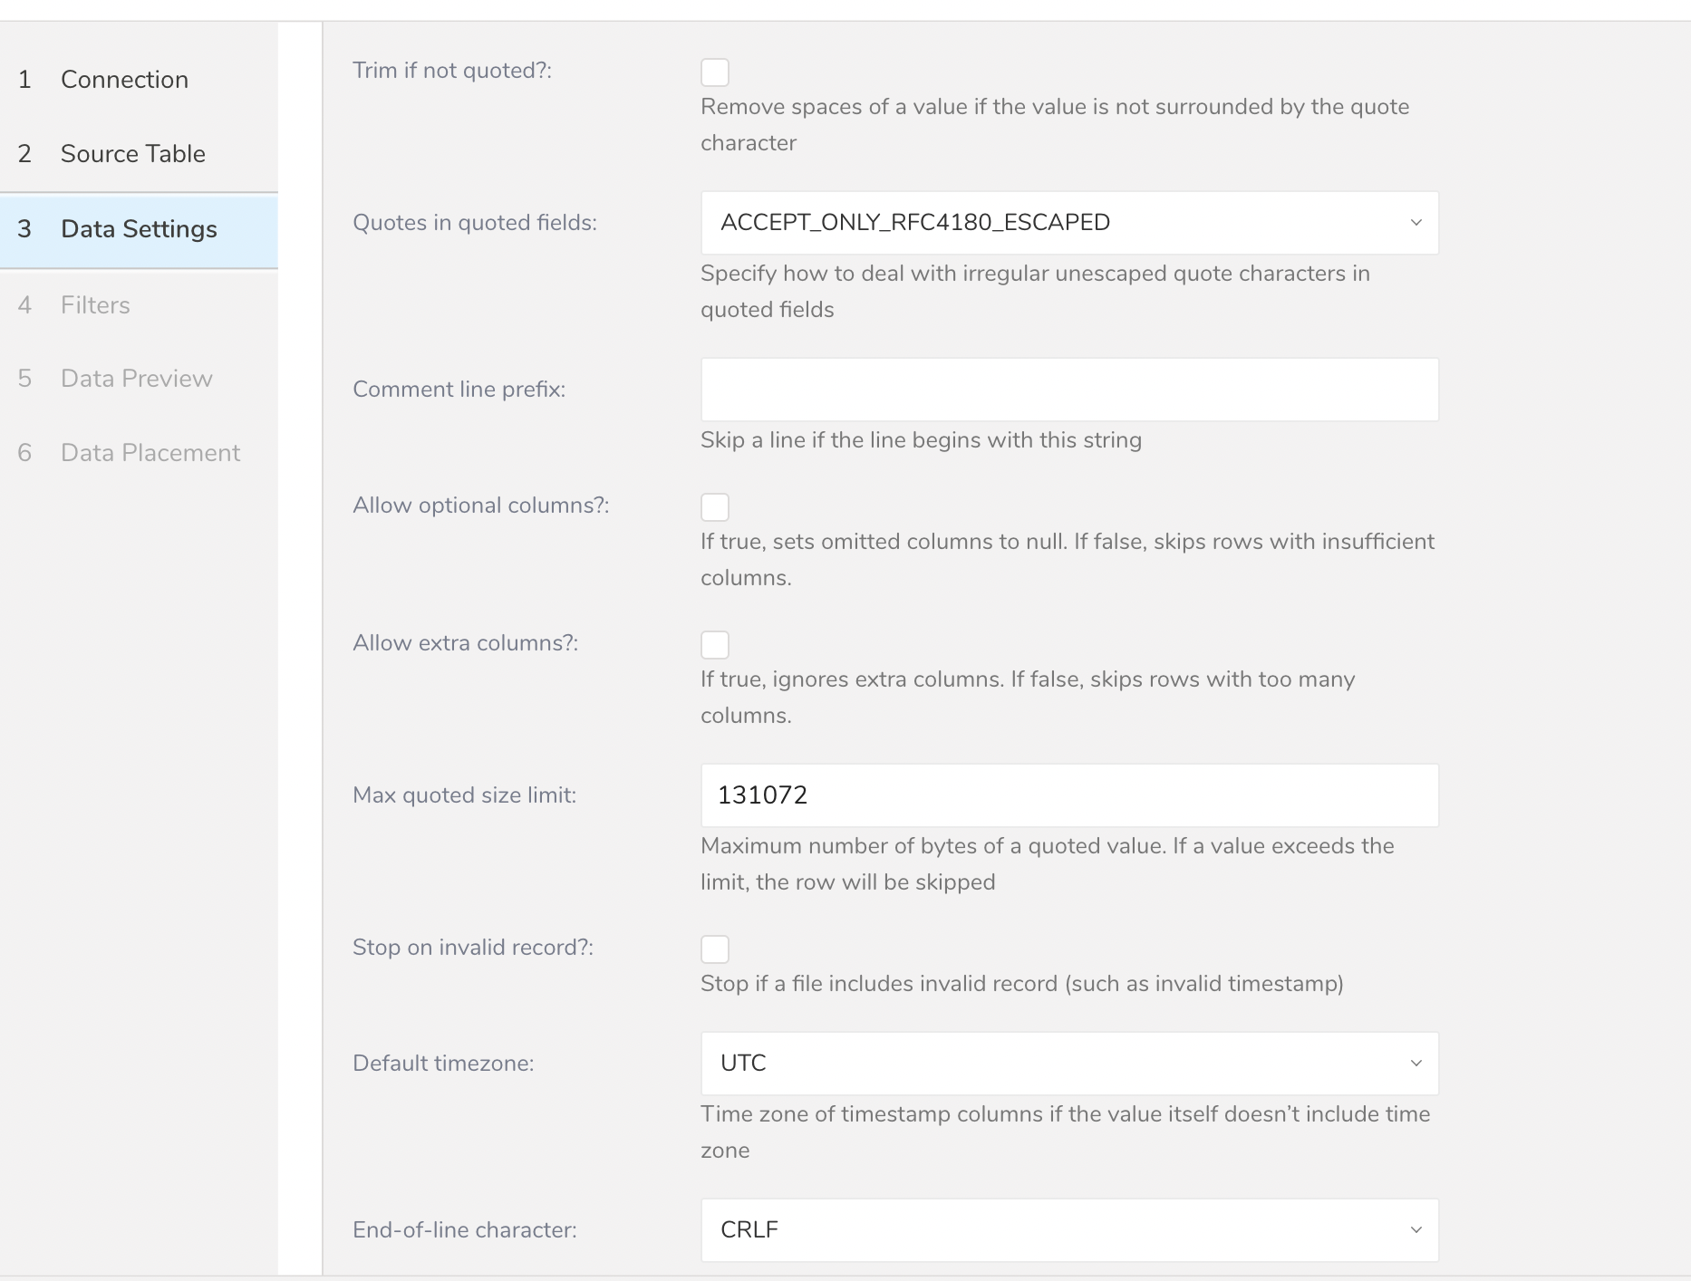Focus the Max quoted size limit field
This screenshot has height=1281, width=1691.
pyautogui.click(x=1068, y=795)
